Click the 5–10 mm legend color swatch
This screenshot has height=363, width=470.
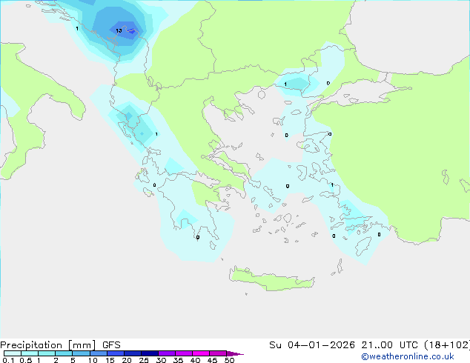coord(81,353)
